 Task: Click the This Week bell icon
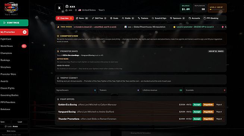click(x=58, y=27)
